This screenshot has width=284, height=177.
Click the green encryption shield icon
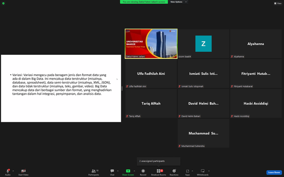[x=3, y=3]
